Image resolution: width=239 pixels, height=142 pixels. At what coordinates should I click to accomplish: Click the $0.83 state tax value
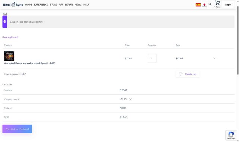coord(123,108)
